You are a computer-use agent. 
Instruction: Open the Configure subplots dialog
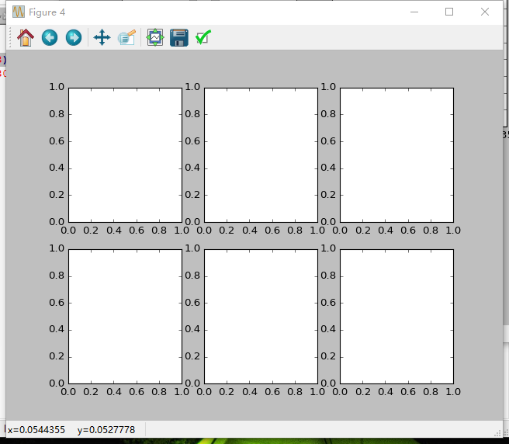[155, 38]
